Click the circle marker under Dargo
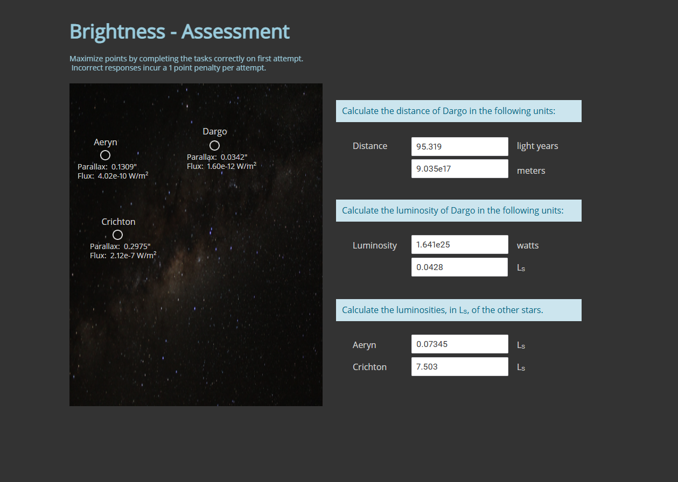678x482 pixels. [214, 145]
